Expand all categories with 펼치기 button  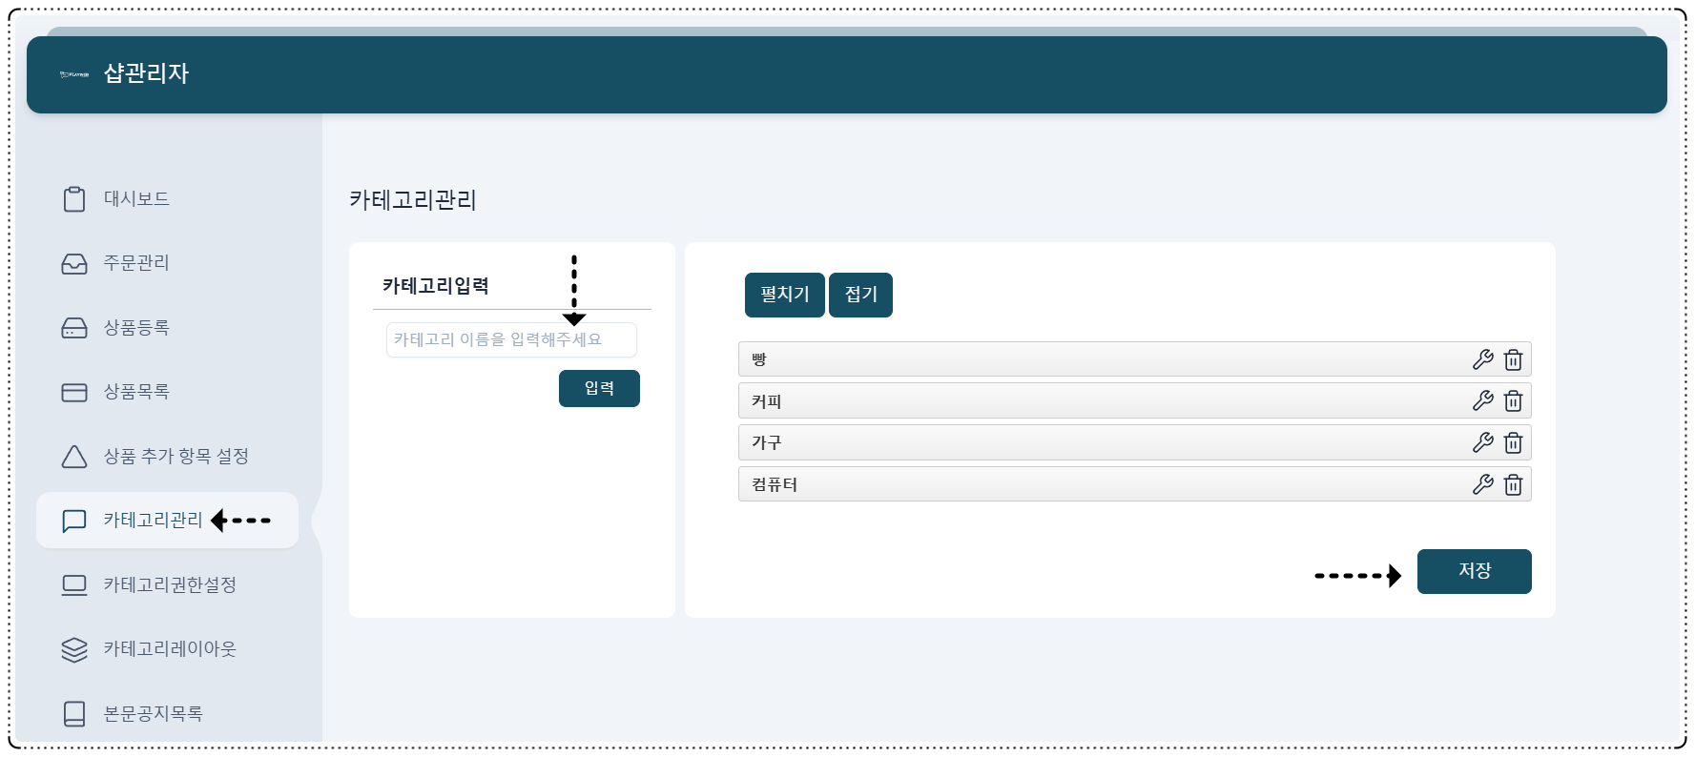pos(784,295)
